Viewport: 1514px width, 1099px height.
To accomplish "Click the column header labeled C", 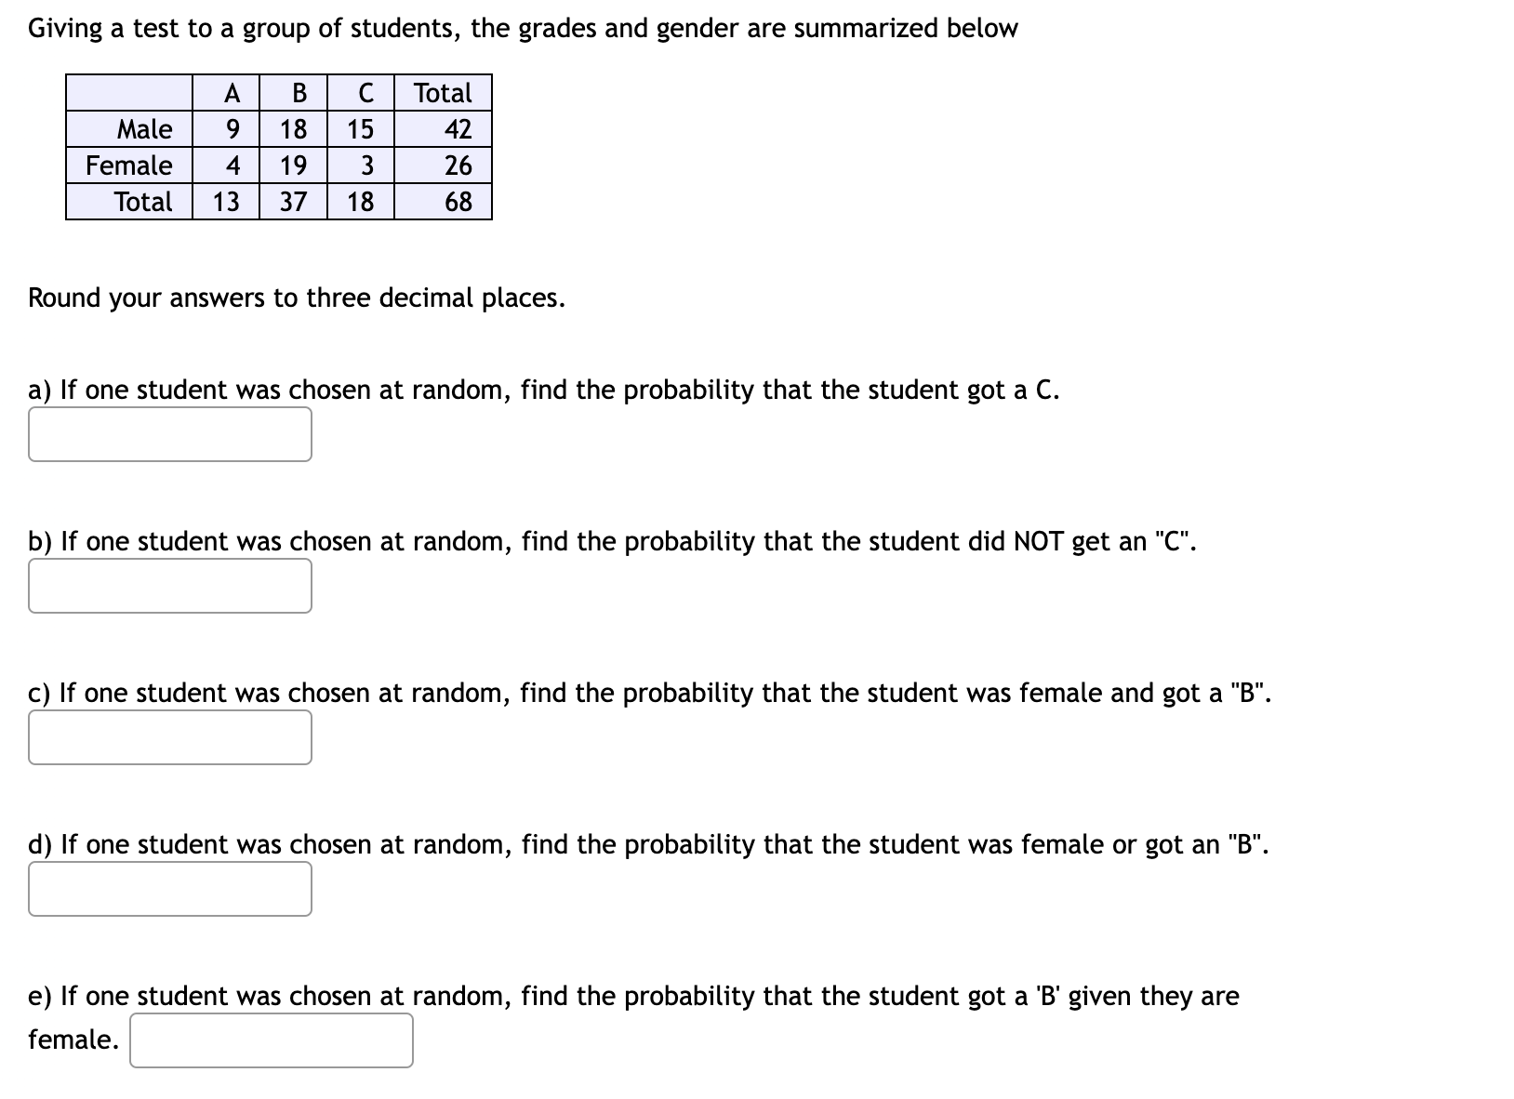I will [x=365, y=92].
